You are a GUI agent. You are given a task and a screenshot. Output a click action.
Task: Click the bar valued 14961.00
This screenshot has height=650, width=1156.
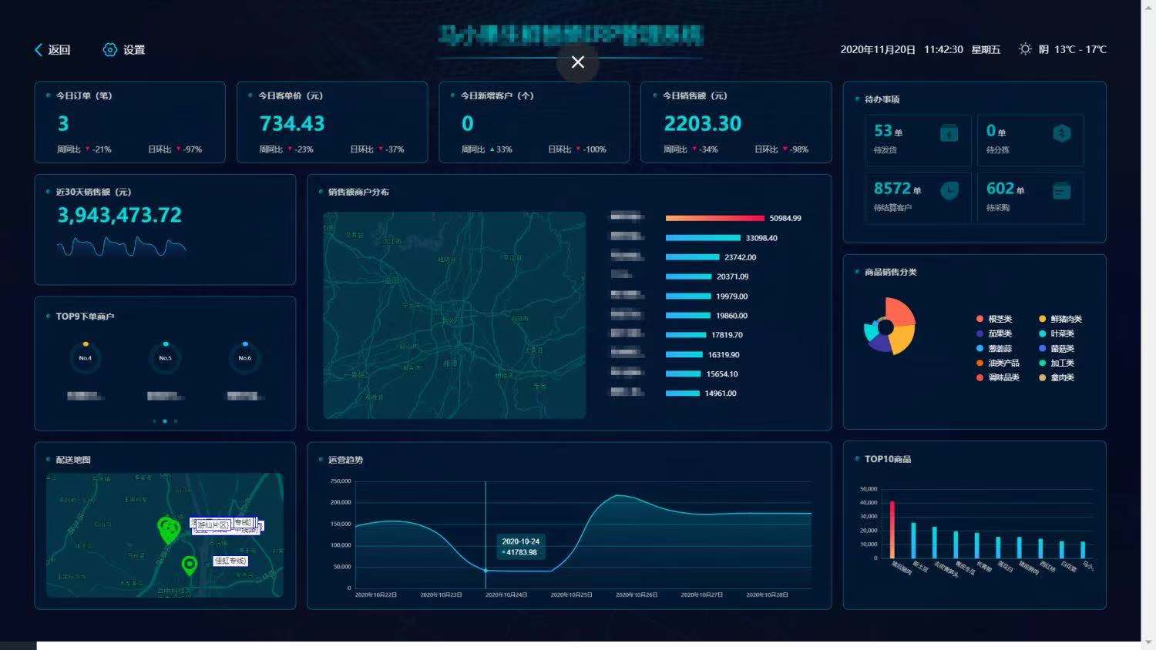pos(683,394)
